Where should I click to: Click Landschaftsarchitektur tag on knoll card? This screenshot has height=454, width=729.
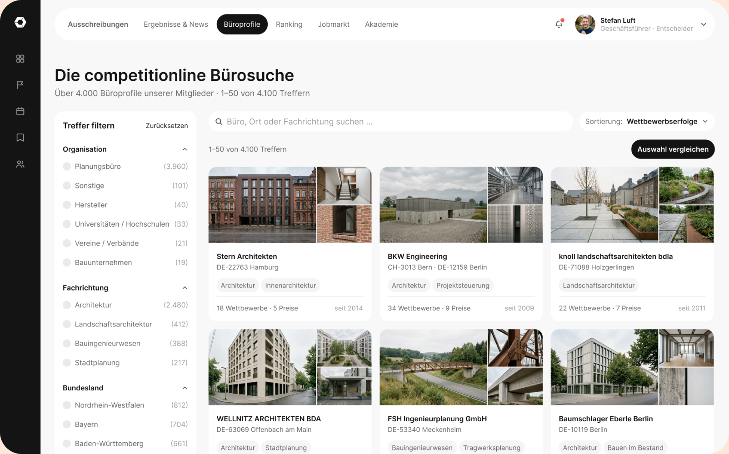pos(599,286)
